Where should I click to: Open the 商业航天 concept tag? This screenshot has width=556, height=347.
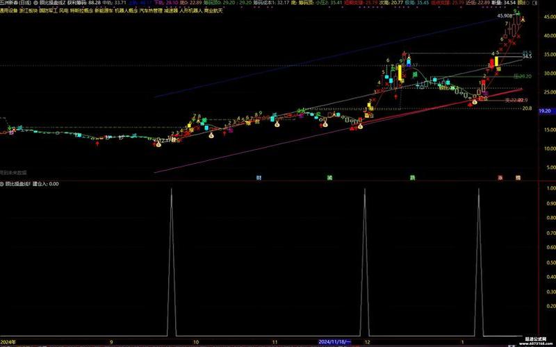[x=213, y=10]
